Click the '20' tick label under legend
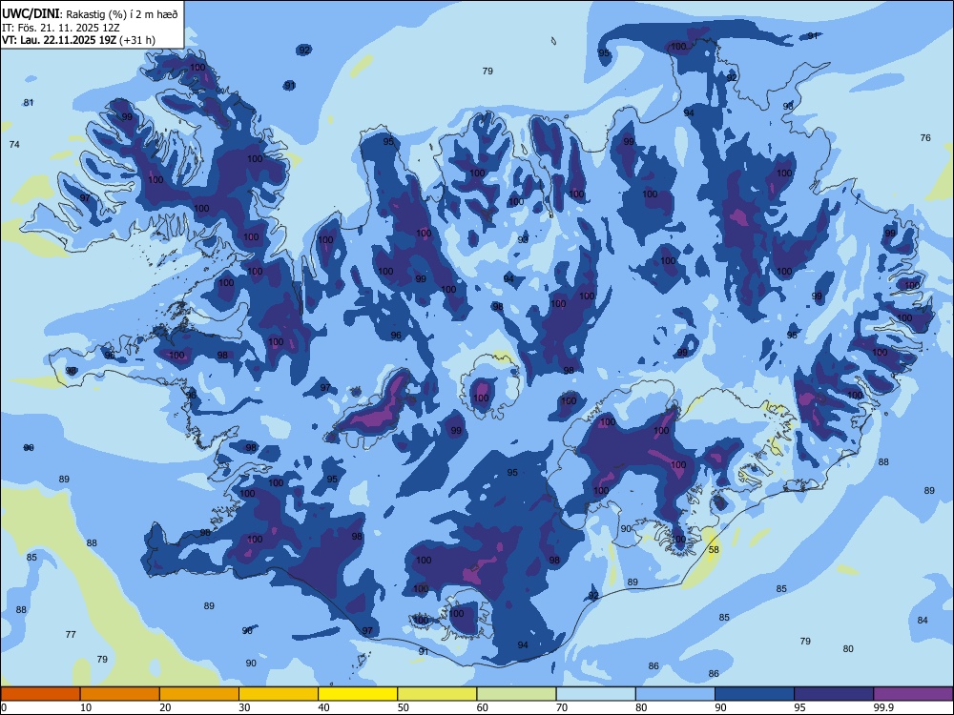The width and height of the screenshot is (954, 715). [x=165, y=707]
